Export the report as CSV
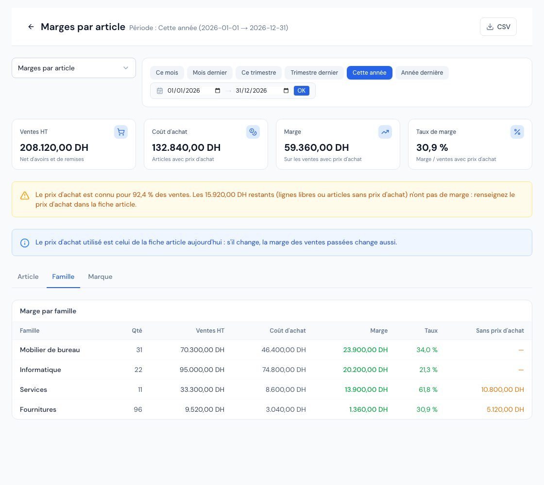The height and width of the screenshot is (485, 544). coord(498,27)
